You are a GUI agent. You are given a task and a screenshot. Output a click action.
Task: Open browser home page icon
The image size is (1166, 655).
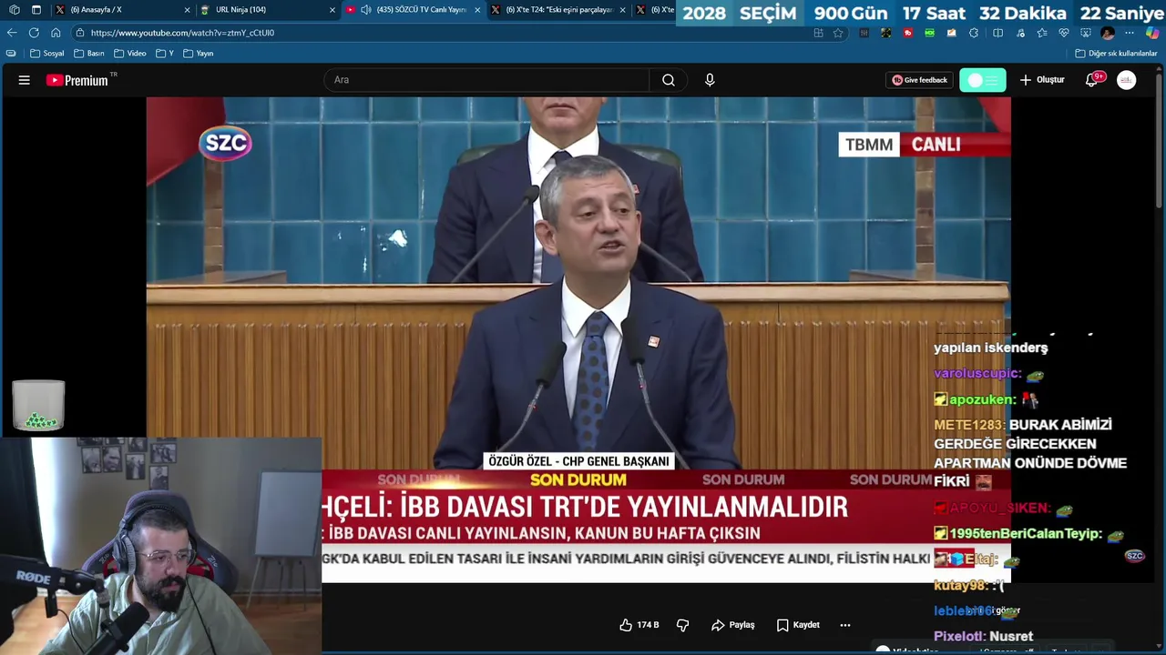pyautogui.click(x=56, y=33)
